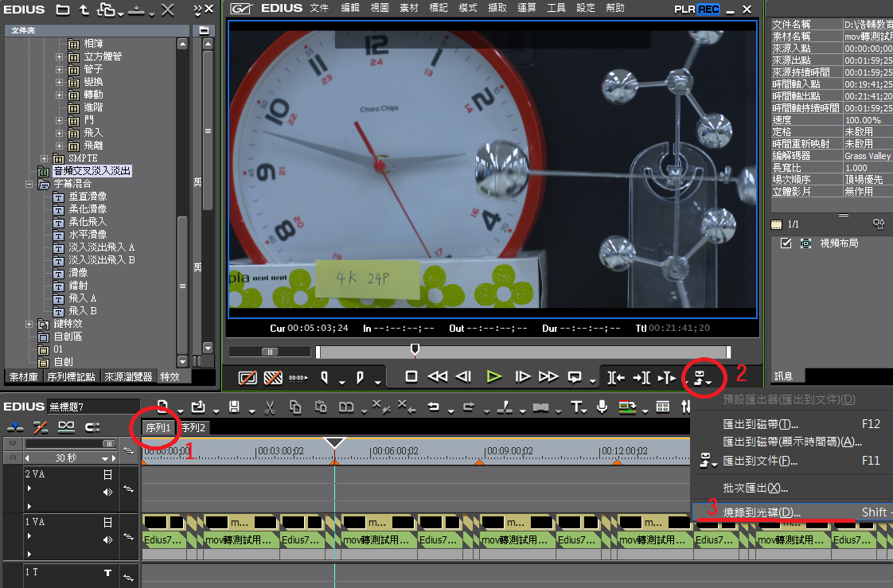Expand the SMPTE folder
Image resolution: width=893 pixels, height=588 pixels.
(x=45, y=158)
